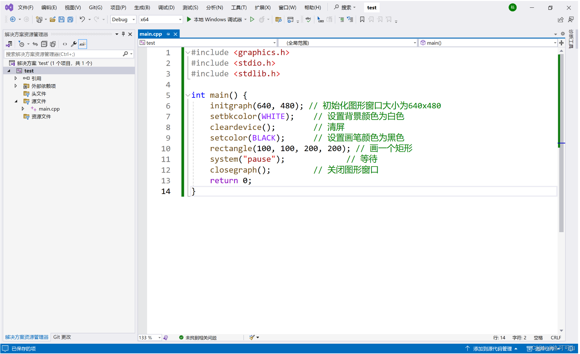
Task: Collapse the int main() code region
Action: [x=188, y=95]
